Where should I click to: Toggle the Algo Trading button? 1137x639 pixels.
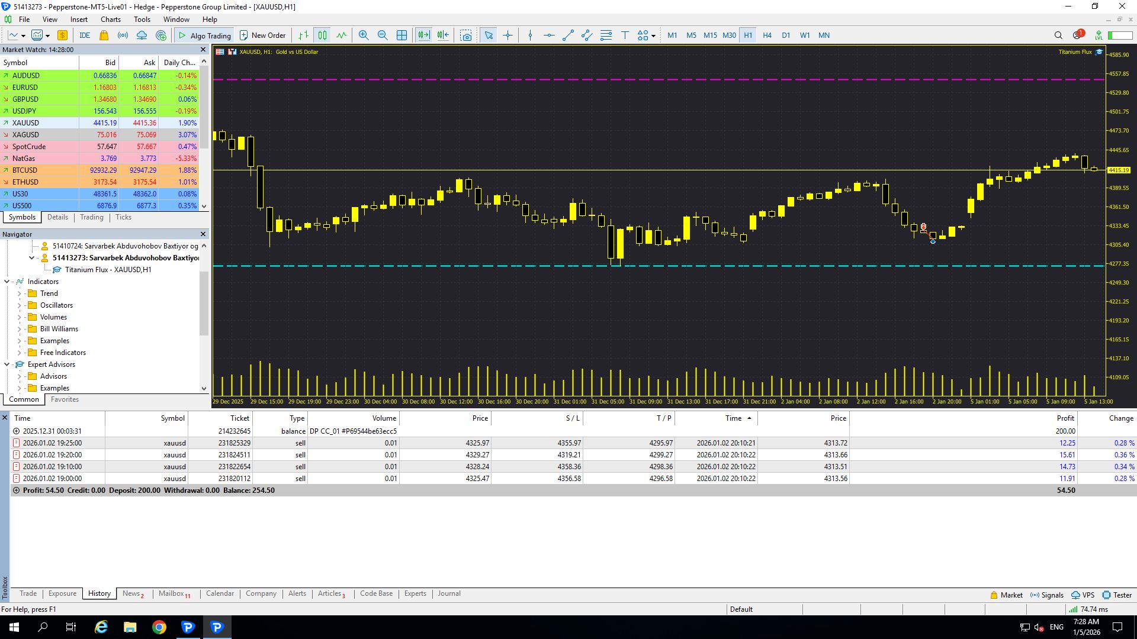(x=205, y=35)
